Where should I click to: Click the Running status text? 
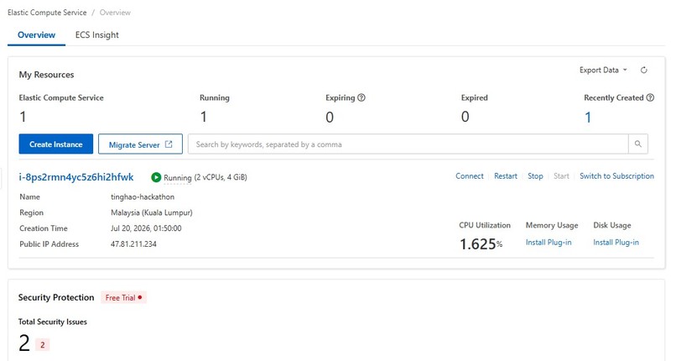click(177, 177)
